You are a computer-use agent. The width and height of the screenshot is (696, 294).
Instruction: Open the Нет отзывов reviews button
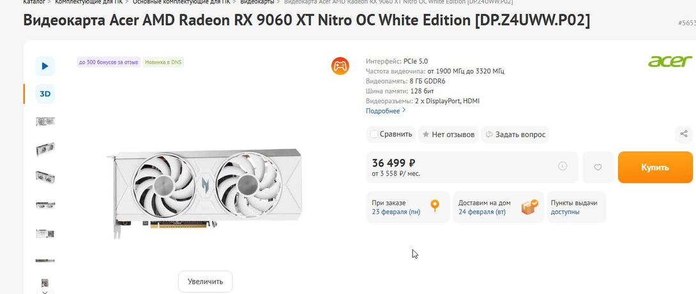tap(448, 135)
